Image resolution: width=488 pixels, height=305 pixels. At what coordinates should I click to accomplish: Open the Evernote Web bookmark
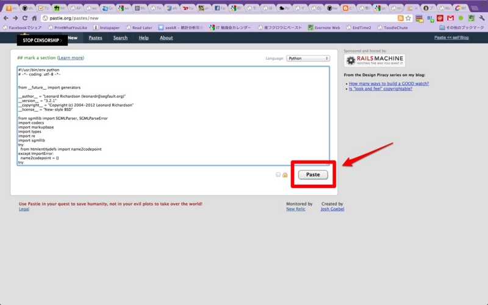click(324, 27)
